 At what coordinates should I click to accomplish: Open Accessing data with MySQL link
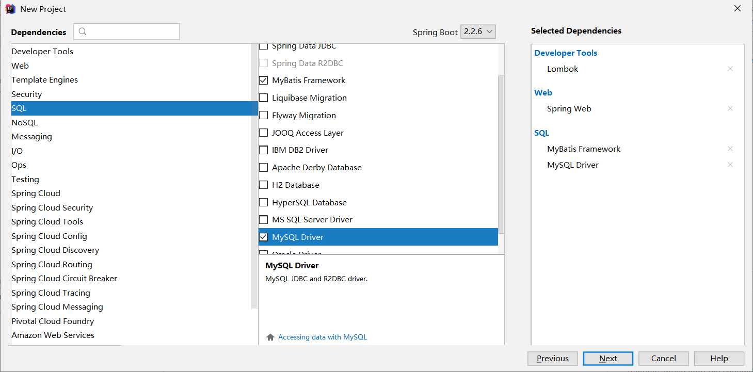click(x=323, y=337)
